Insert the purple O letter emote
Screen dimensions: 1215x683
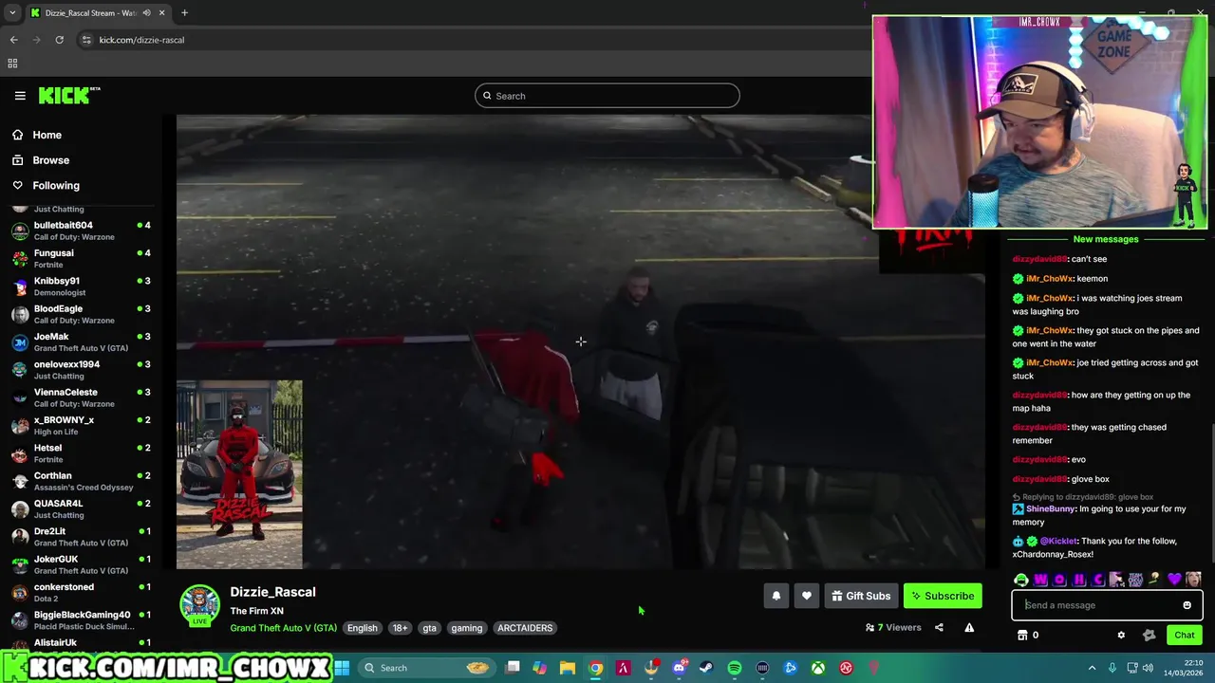click(x=1059, y=580)
